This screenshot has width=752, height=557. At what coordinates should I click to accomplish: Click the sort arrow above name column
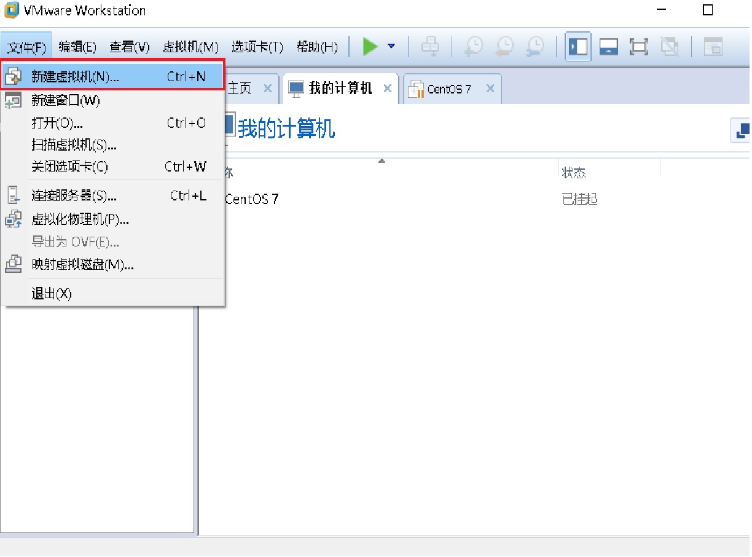click(x=382, y=160)
